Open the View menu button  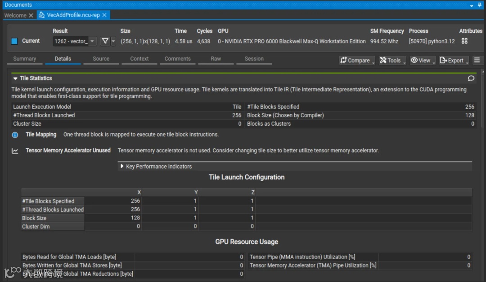coord(423,60)
